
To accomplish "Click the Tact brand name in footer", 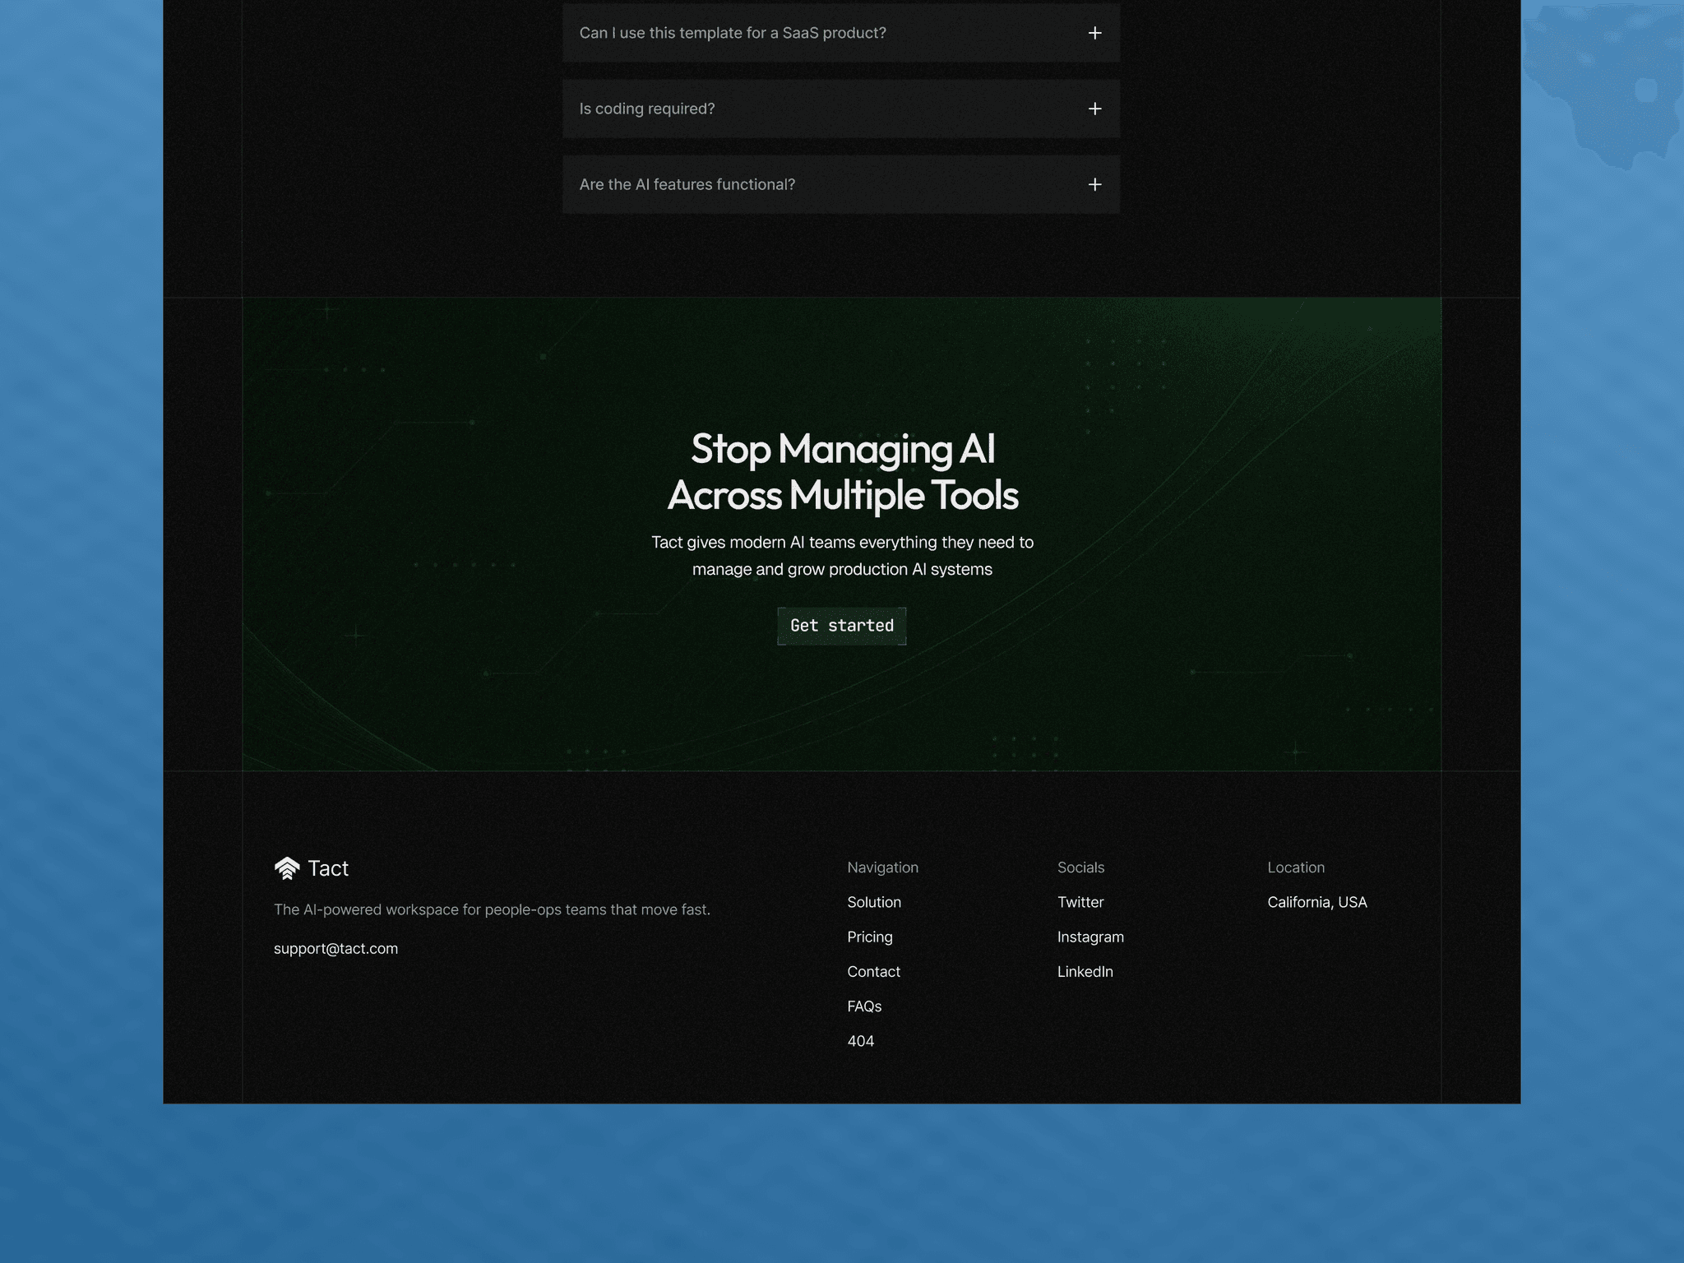I will (x=328, y=868).
